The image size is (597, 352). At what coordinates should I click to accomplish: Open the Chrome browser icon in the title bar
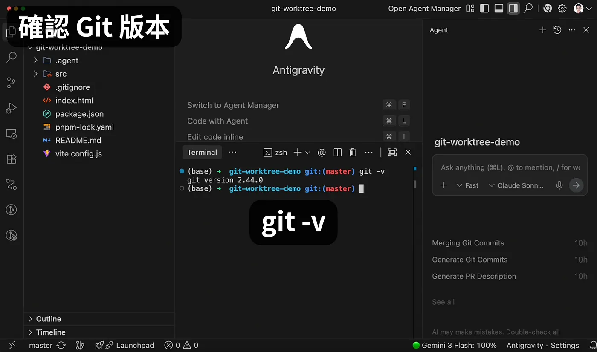click(x=548, y=9)
